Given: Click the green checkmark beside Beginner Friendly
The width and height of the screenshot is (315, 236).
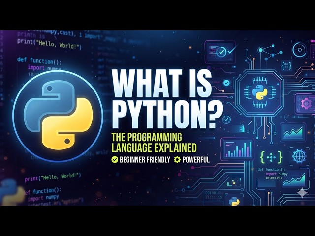Looking at the screenshot, I should click(x=115, y=159).
